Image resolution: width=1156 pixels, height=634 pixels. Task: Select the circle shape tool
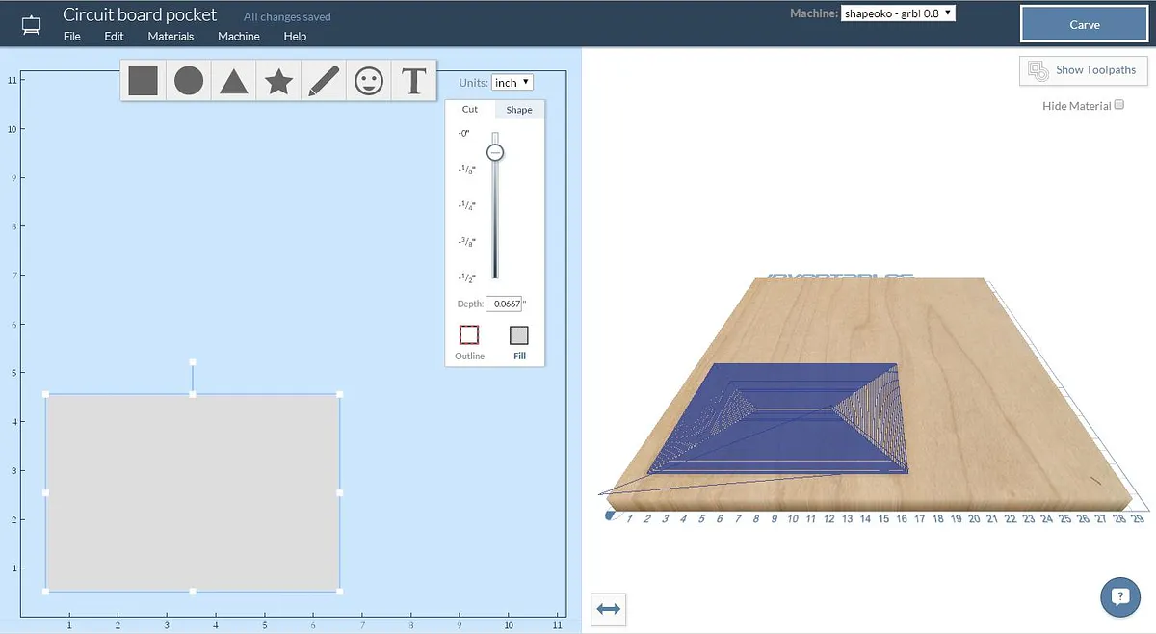[189, 81]
